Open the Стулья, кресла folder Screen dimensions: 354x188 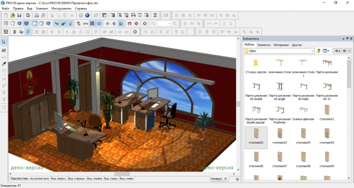pos(256,66)
